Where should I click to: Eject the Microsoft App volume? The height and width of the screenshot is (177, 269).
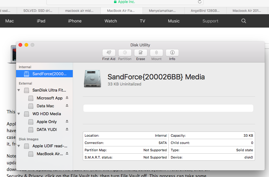coord(67,98)
